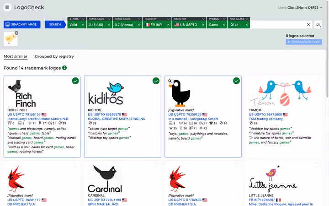
Task: Click the green info icon next to results count
Action: pyautogui.click(x=64, y=68)
